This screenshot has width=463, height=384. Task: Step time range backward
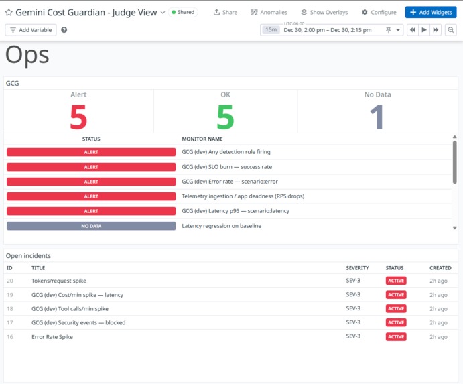pyautogui.click(x=413, y=30)
